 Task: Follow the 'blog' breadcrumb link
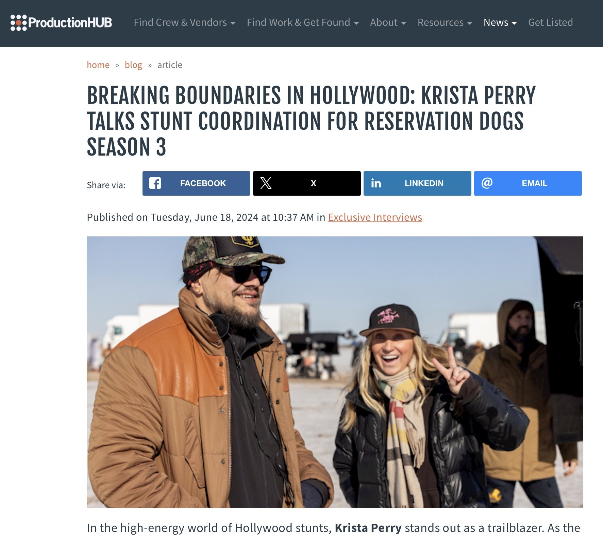click(133, 65)
